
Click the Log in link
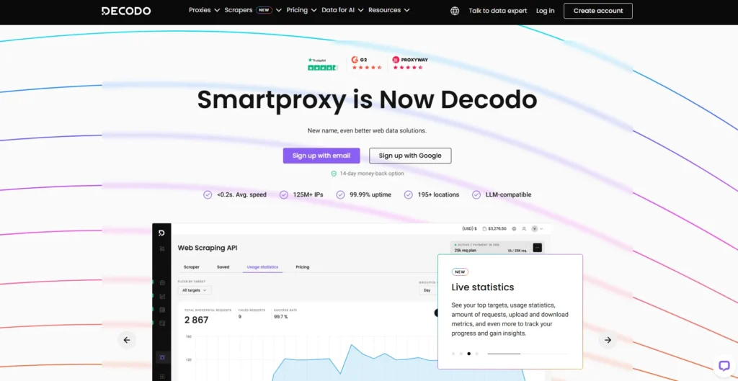[x=546, y=11]
